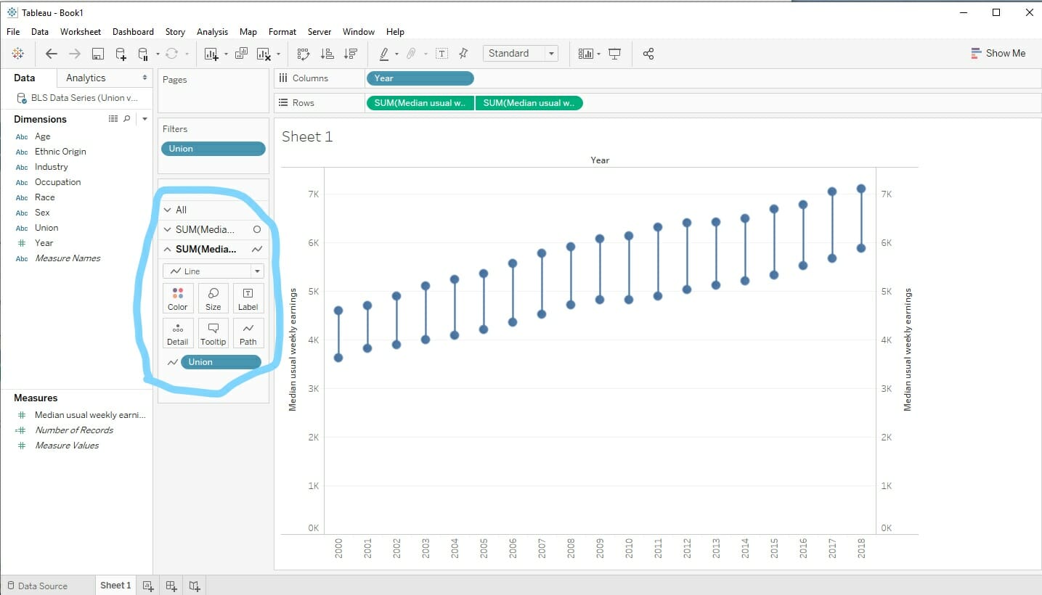Open the Color shelf on the Marks card
This screenshot has height=595, width=1042.
pos(177,297)
